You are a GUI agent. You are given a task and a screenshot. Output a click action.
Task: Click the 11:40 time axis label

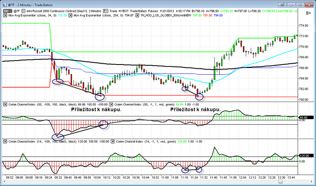[x=214, y=177]
